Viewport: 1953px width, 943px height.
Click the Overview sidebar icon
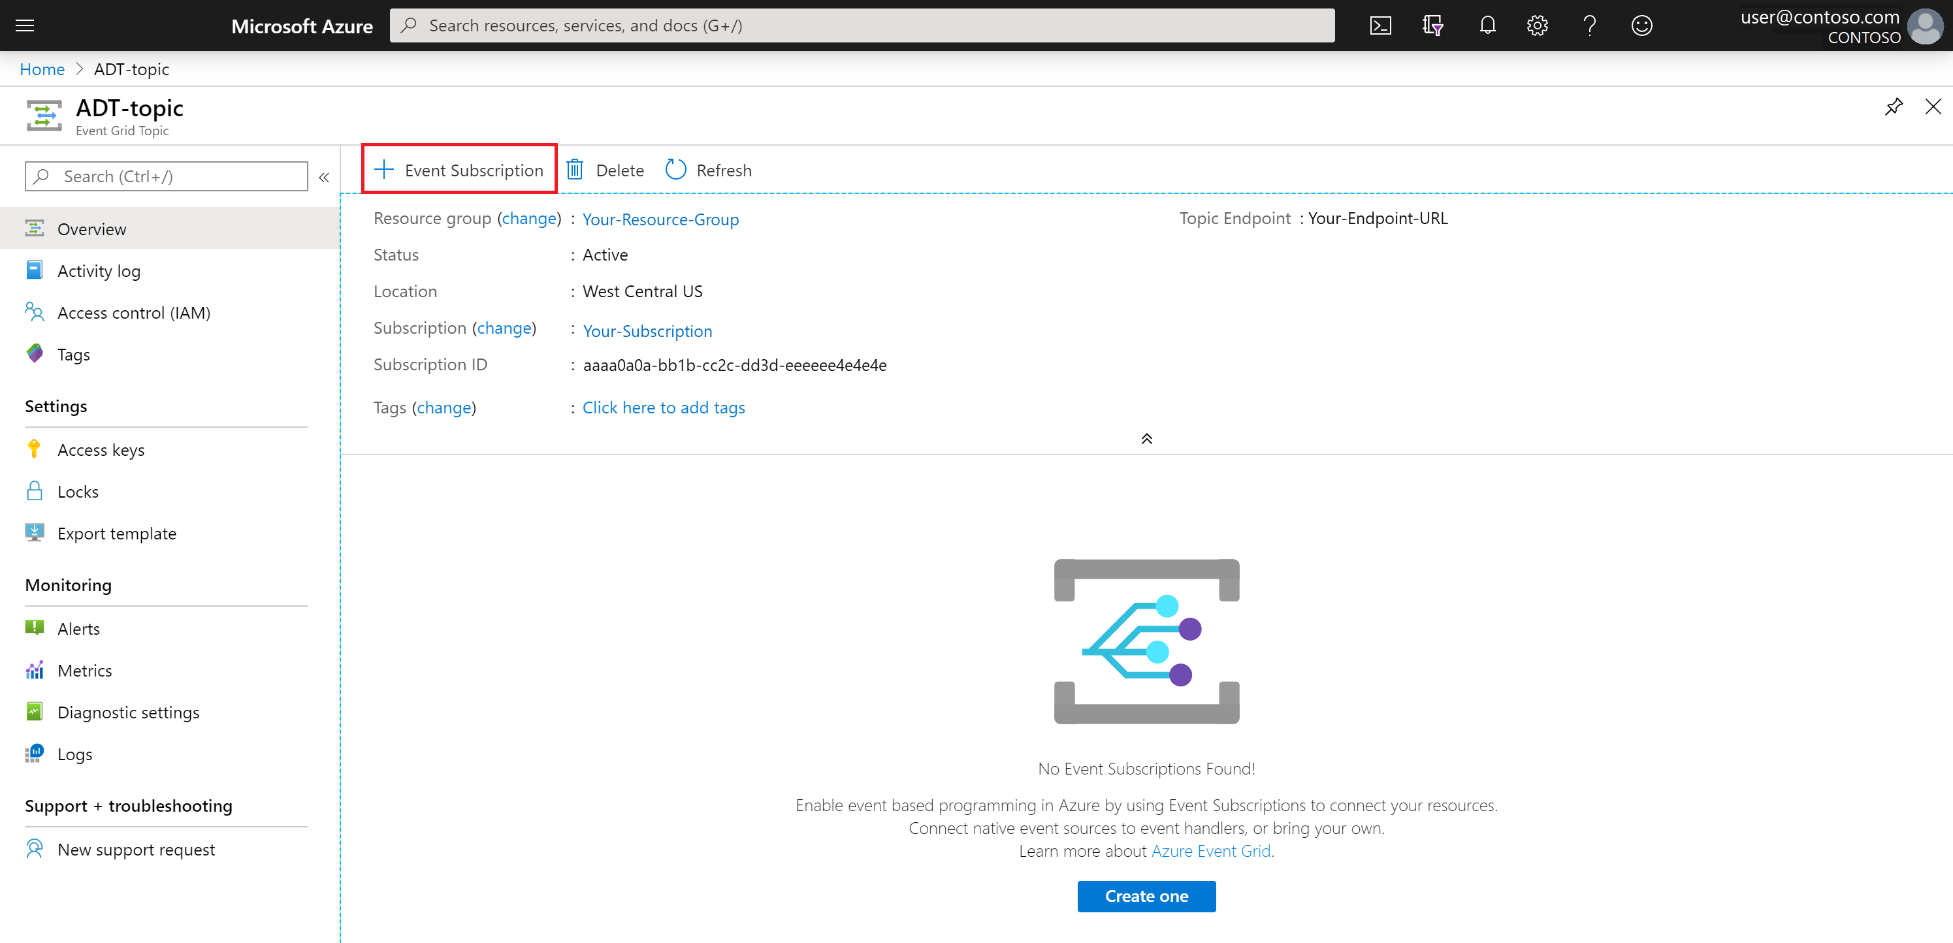[33, 228]
